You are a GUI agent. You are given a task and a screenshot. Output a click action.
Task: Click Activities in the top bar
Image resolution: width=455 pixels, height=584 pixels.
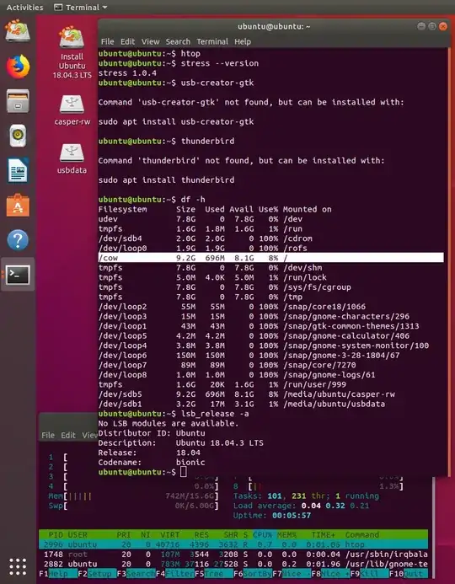click(24, 7)
